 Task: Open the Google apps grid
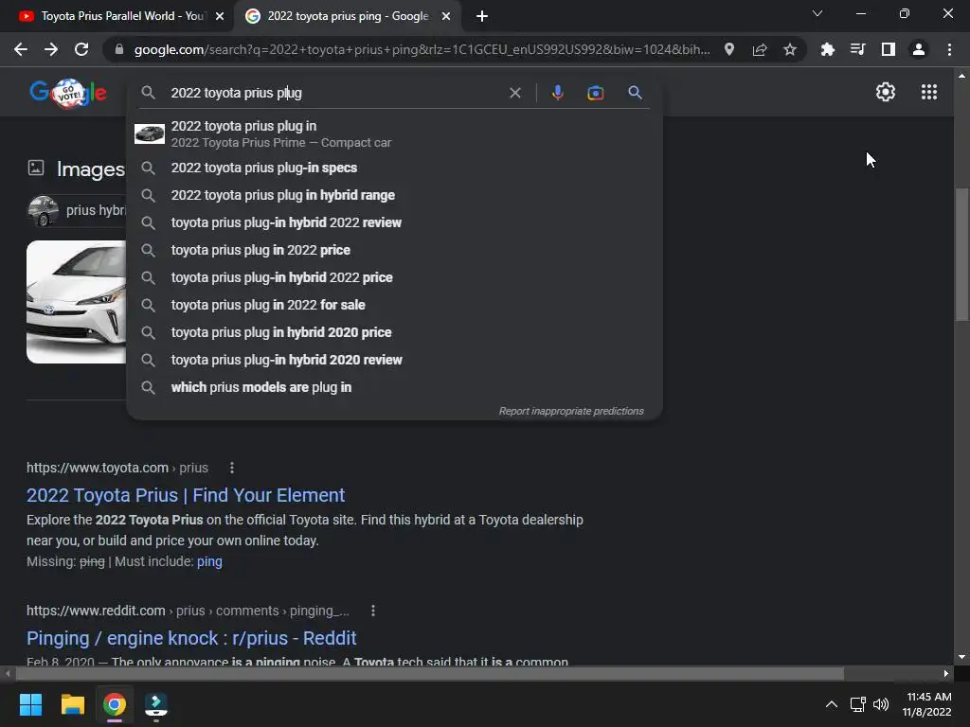pos(928,92)
